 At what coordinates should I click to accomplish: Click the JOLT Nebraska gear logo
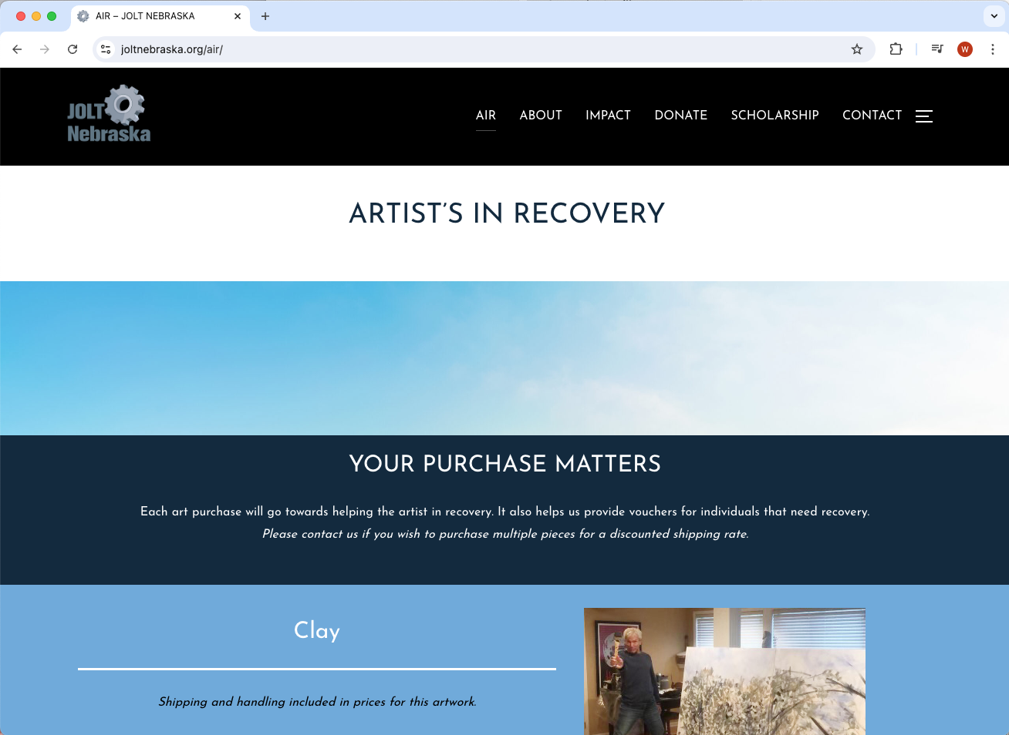coord(109,114)
